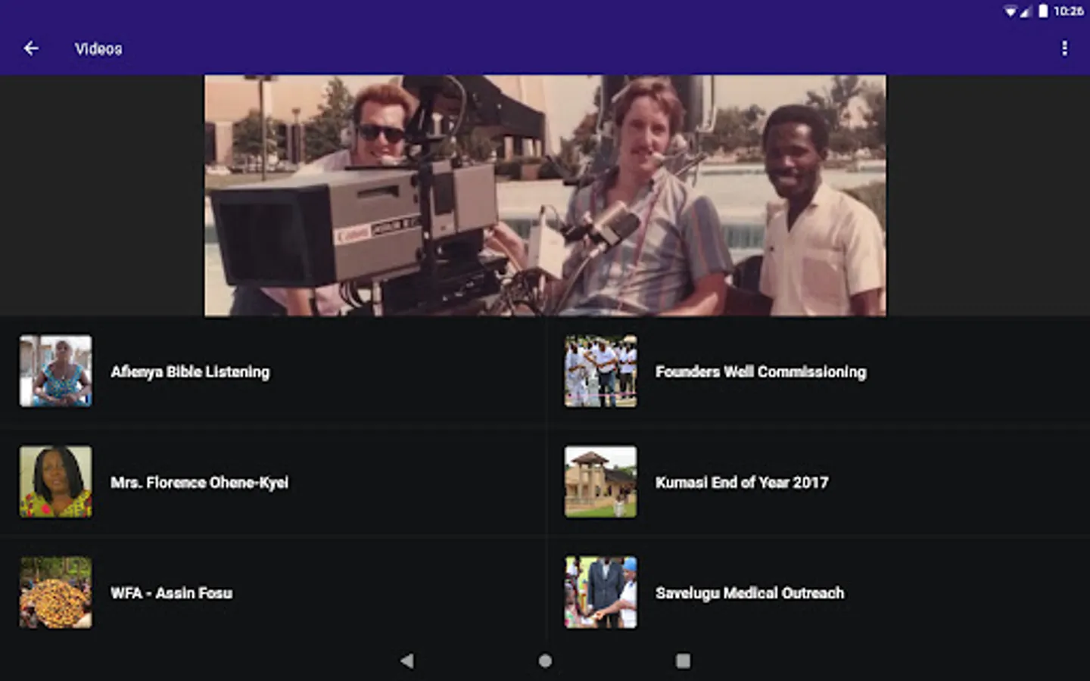Viewport: 1090px width, 681px height.
Task: Select the Founders Well Commissioning title
Action: tap(761, 372)
